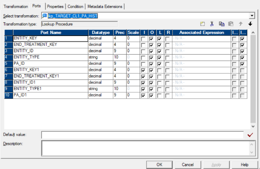The width and height of the screenshot is (260, 169).
Task: Click the lookup transformation icon in combo box
Action: [x=44, y=16]
